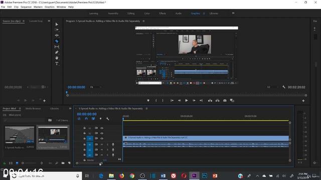
Task: Step back one frame
Action: 179,100
